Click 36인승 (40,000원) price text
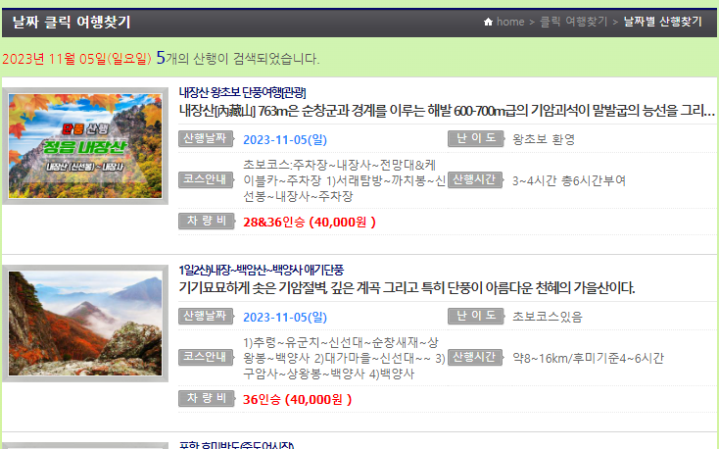This screenshot has width=719, height=449. (297, 399)
